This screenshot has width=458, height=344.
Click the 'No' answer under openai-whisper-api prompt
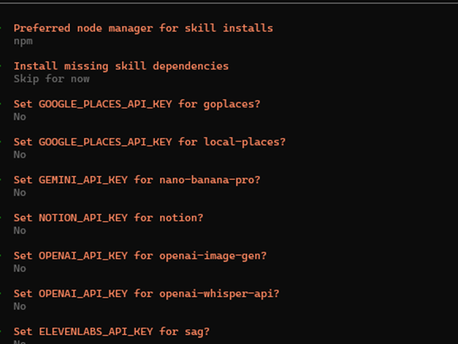[x=20, y=306]
